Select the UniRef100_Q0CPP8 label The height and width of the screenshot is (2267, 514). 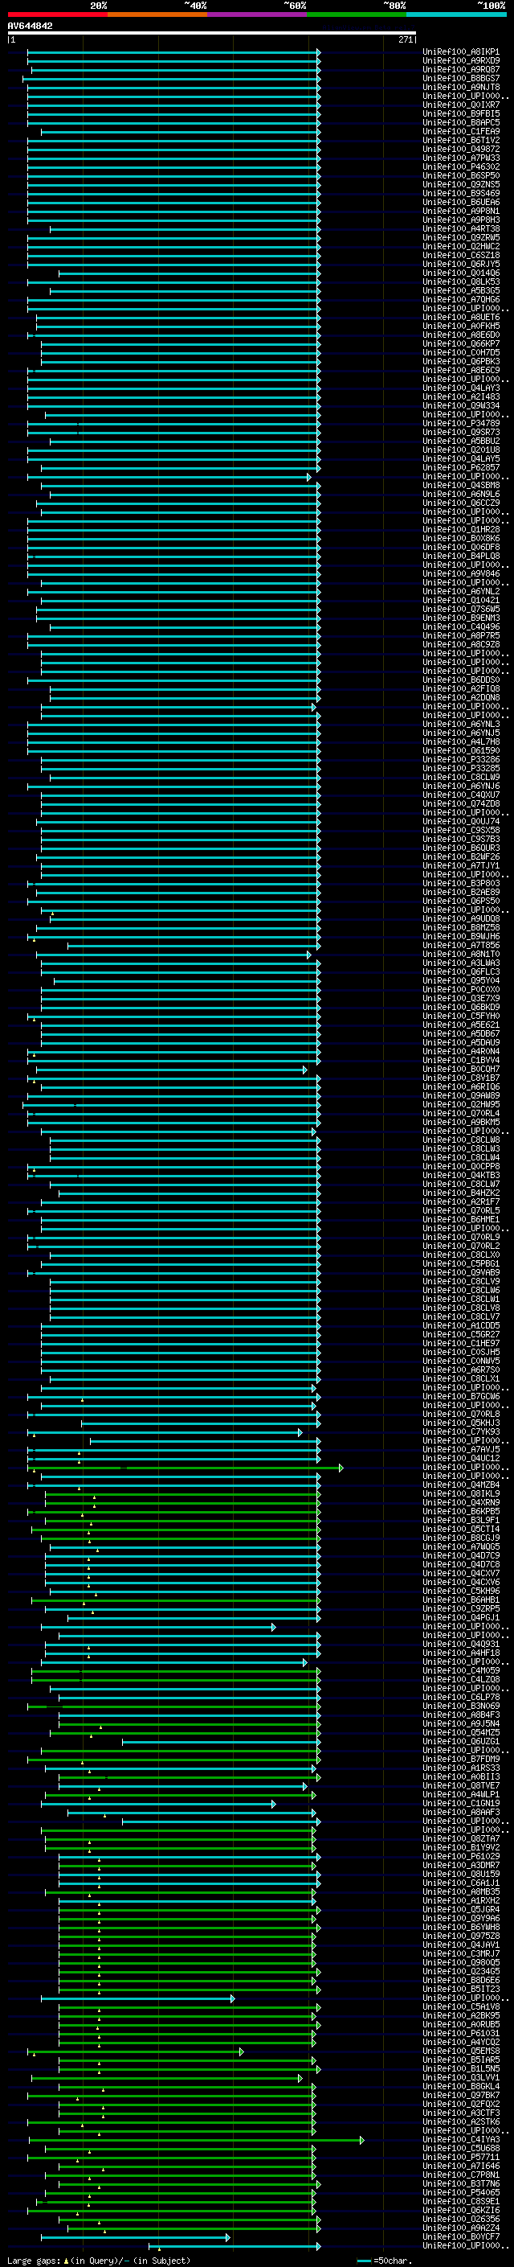461,1166
